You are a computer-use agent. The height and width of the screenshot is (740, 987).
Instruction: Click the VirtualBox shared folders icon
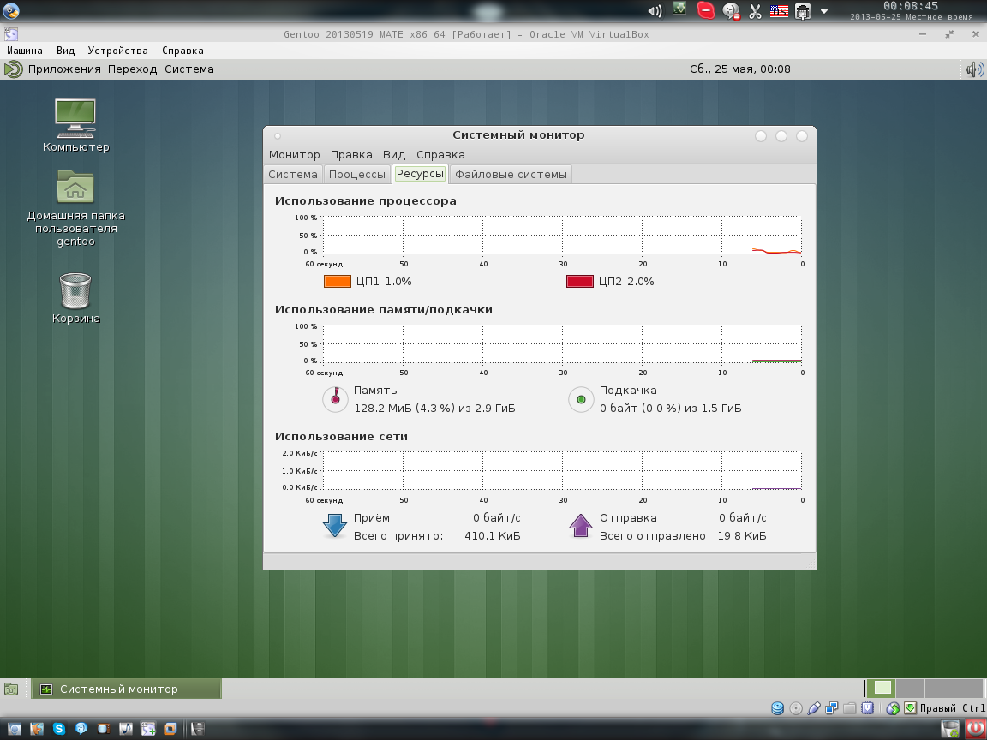[849, 708]
